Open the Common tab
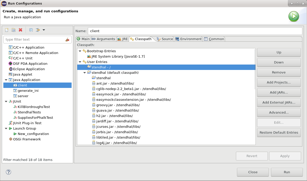The width and height of the screenshot is (307, 181). pyautogui.click(x=214, y=39)
